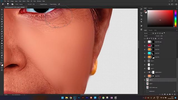Select the Background layer
The height and width of the screenshot is (100, 178).
pyautogui.click(x=160, y=91)
